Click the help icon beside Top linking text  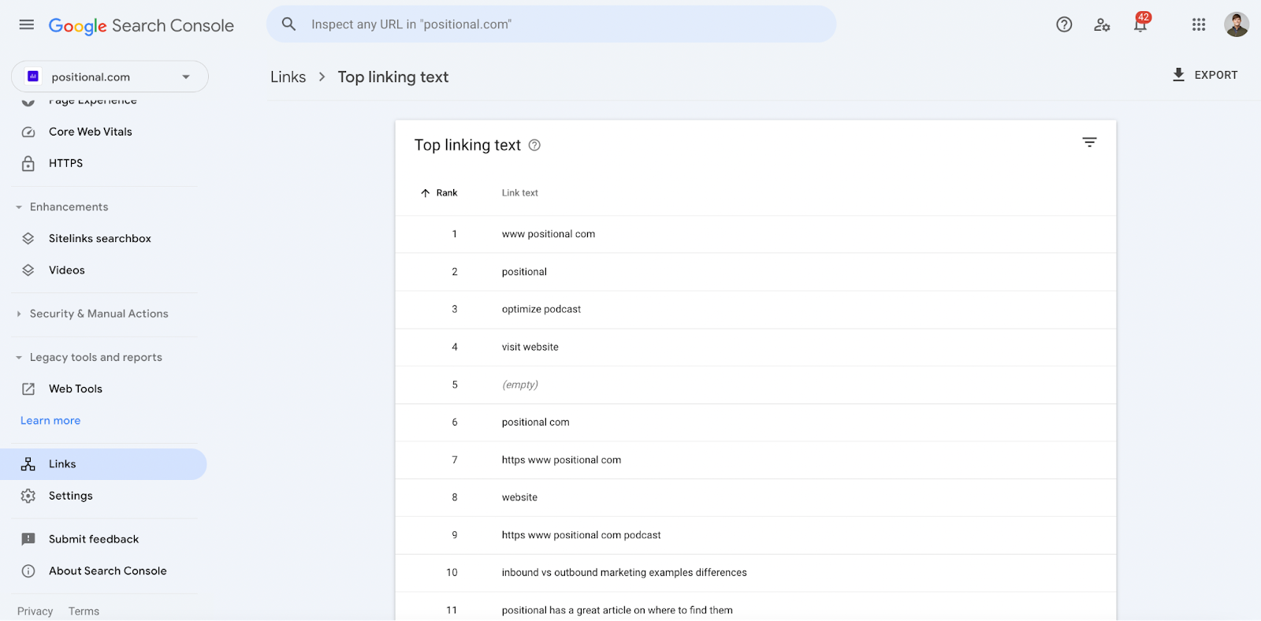coord(534,145)
